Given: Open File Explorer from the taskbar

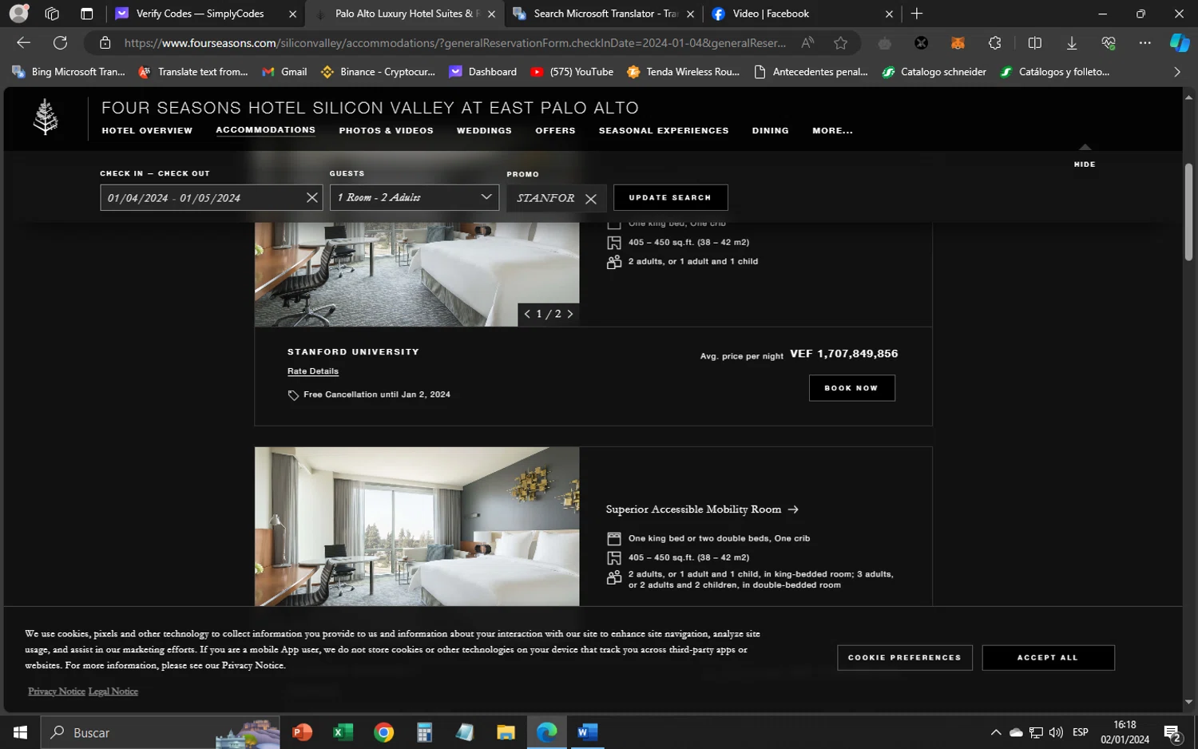Looking at the screenshot, I should click(x=506, y=732).
